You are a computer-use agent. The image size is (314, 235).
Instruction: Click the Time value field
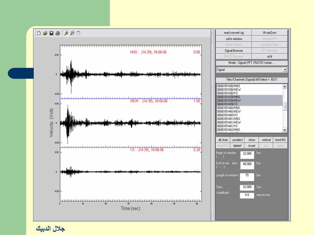[x=247, y=187]
